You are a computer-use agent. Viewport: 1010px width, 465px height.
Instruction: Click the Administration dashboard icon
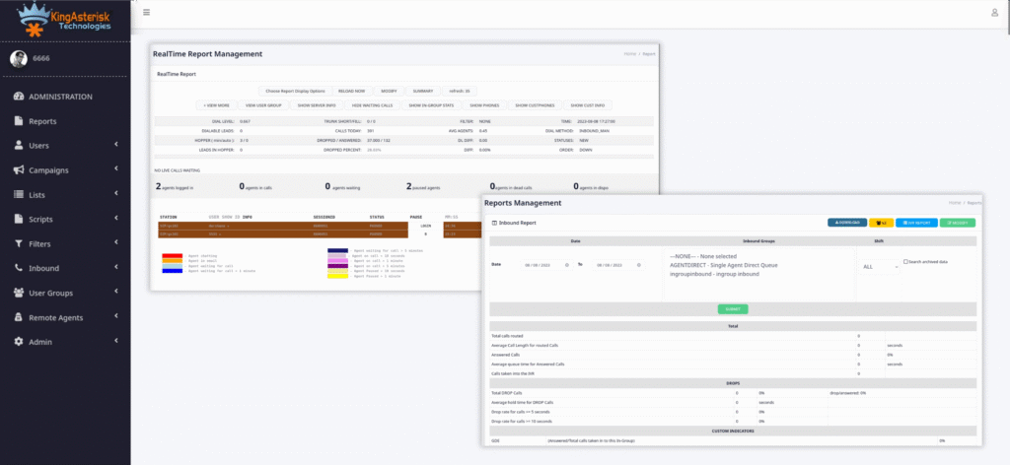tap(18, 97)
